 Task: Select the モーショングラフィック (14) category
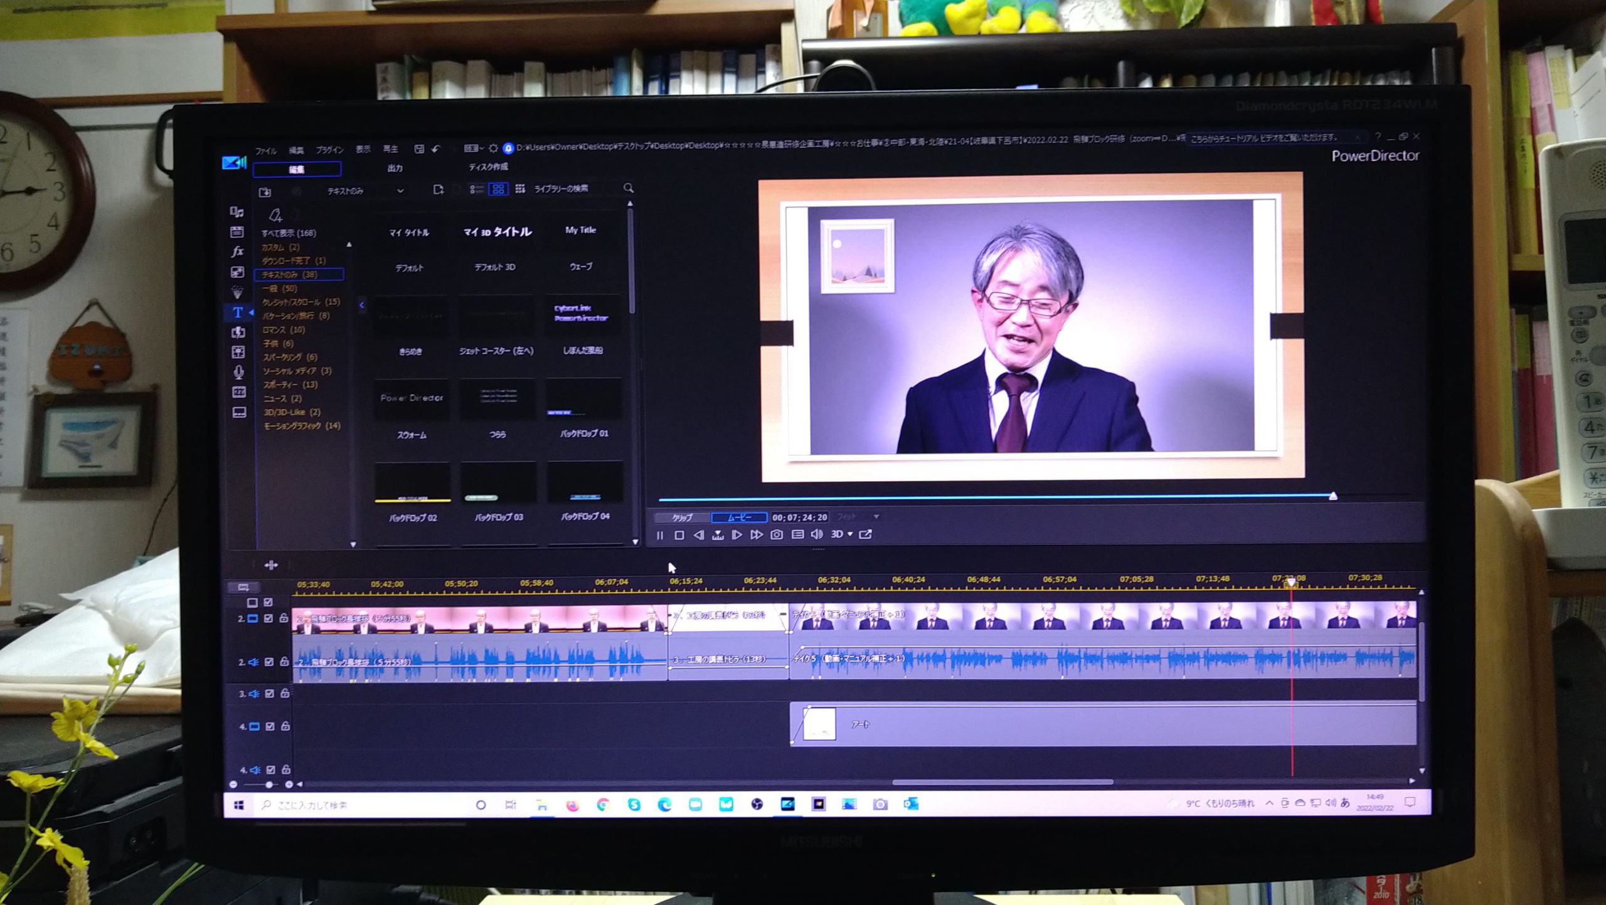click(x=302, y=426)
